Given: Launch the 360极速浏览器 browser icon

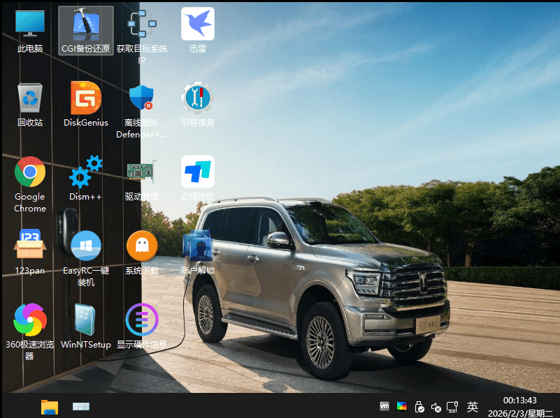Looking at the screenshot, I should [30, 320].
